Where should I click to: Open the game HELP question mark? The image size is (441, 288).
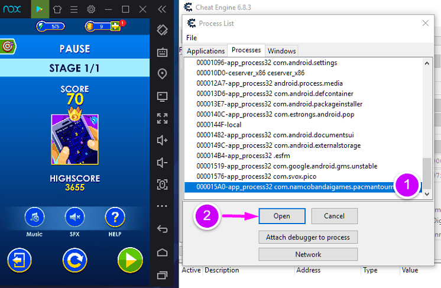coord(115,217)
